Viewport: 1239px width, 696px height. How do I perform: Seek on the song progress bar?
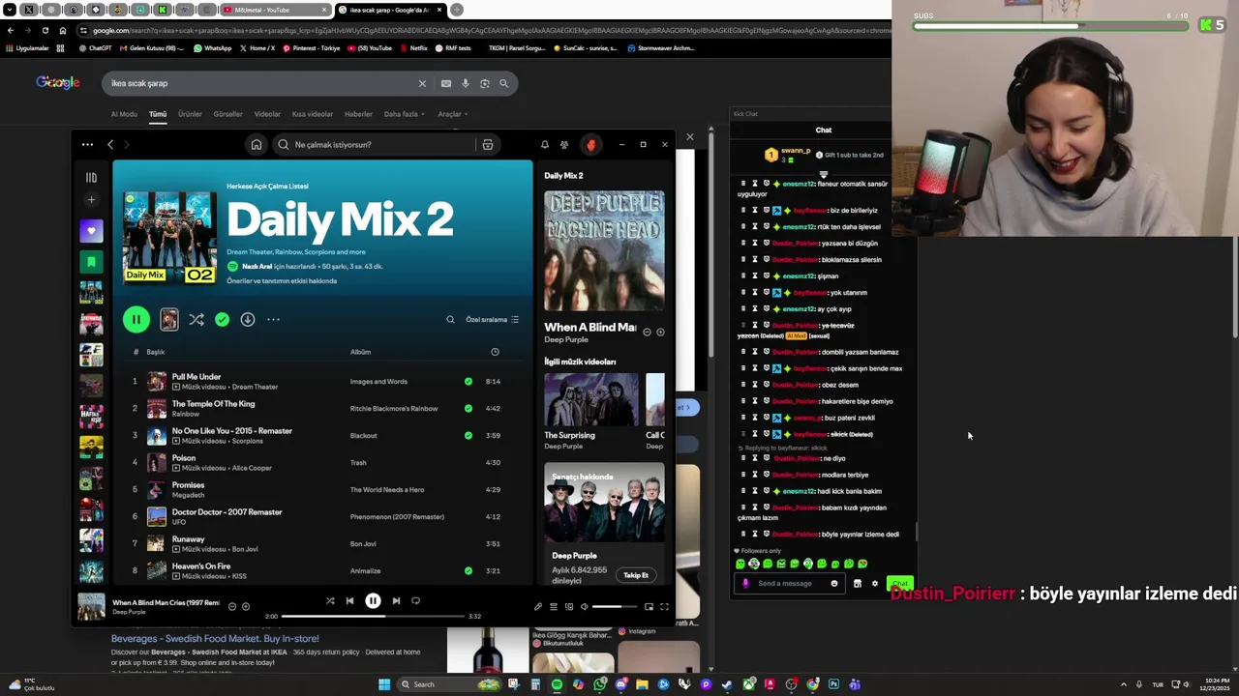tap(372, 617)
